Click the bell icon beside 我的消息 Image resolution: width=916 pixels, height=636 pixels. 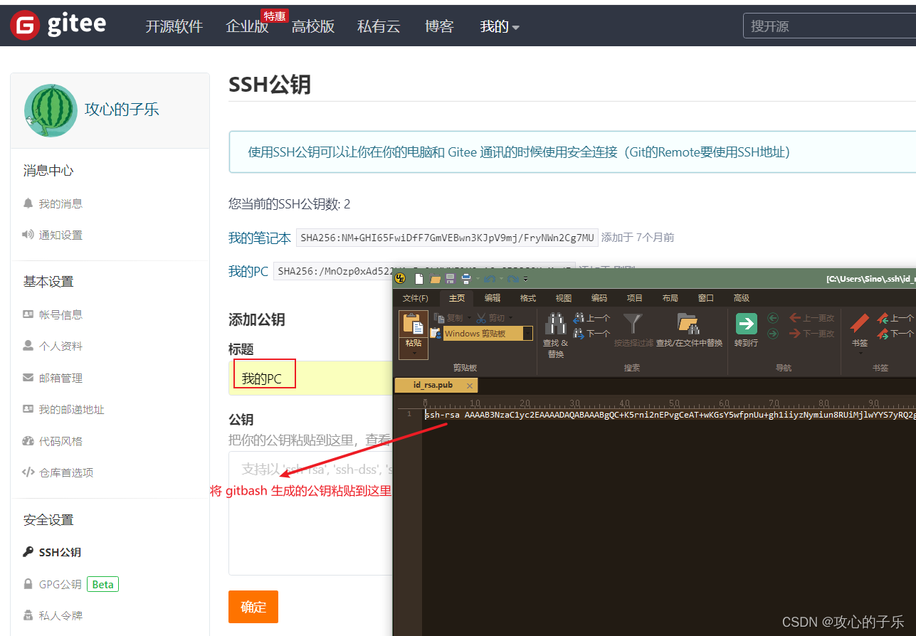[x=28, y=203]
